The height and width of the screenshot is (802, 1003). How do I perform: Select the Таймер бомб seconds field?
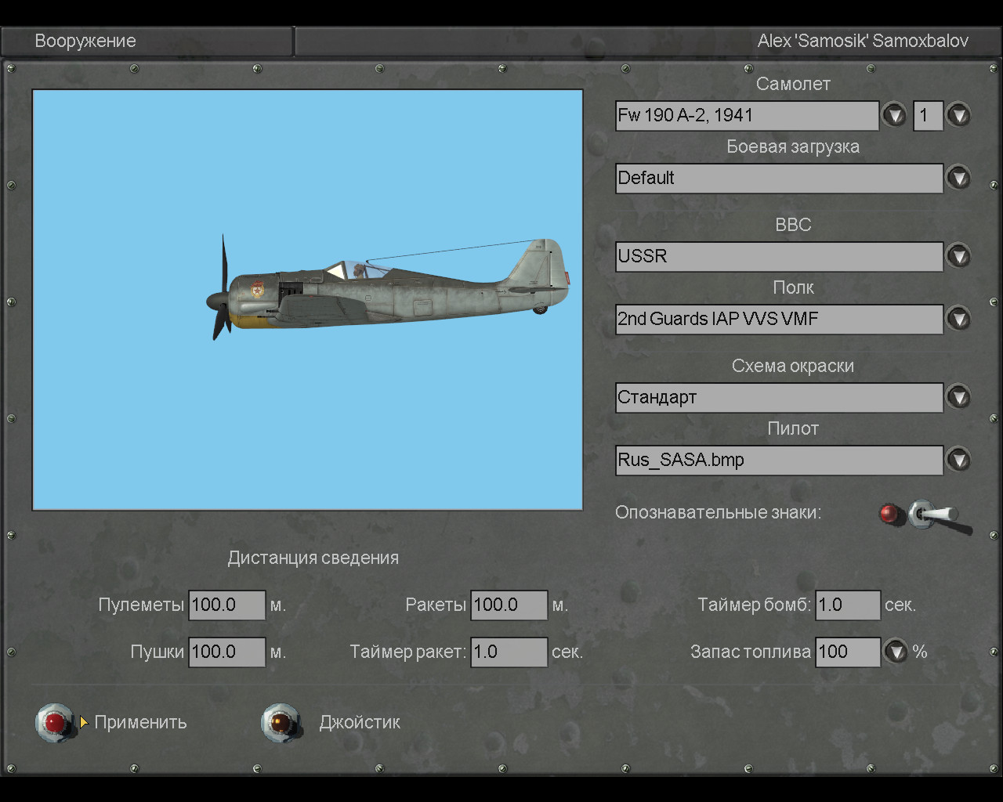pos(847,605)
